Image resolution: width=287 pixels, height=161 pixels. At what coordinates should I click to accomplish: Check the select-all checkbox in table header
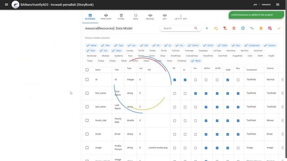pos(87,70)
